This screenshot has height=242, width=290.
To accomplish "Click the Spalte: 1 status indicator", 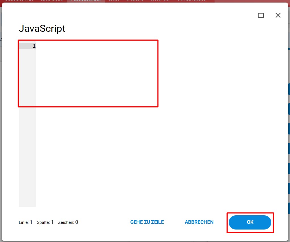I will pyautogui.click(x=45, y=222).
